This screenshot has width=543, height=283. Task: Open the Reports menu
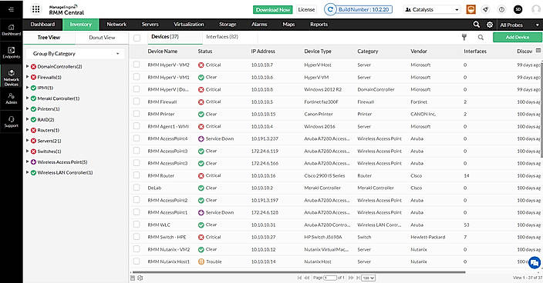point(319,25)
